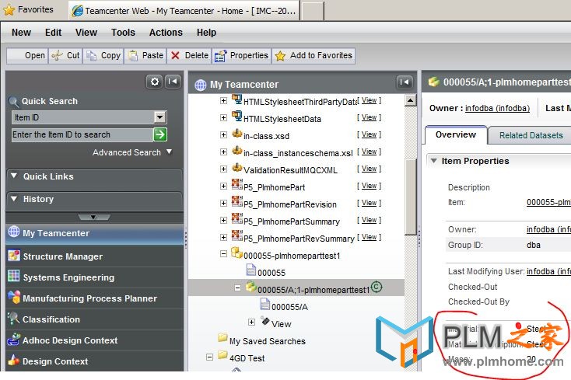The height and width of the screenshot is (380, 571).
Task: Click the Open toolbar button
Action: [27, 56]
